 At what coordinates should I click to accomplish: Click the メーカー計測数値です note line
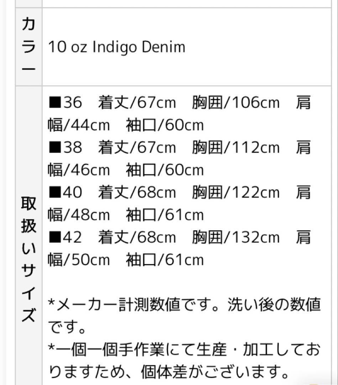point(184,306)
